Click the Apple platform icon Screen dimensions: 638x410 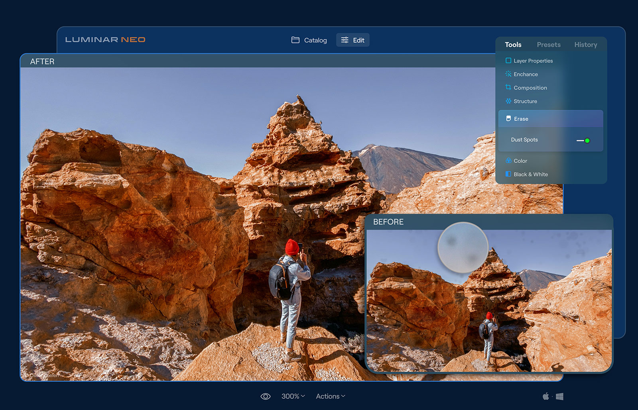tap(545, 396)
